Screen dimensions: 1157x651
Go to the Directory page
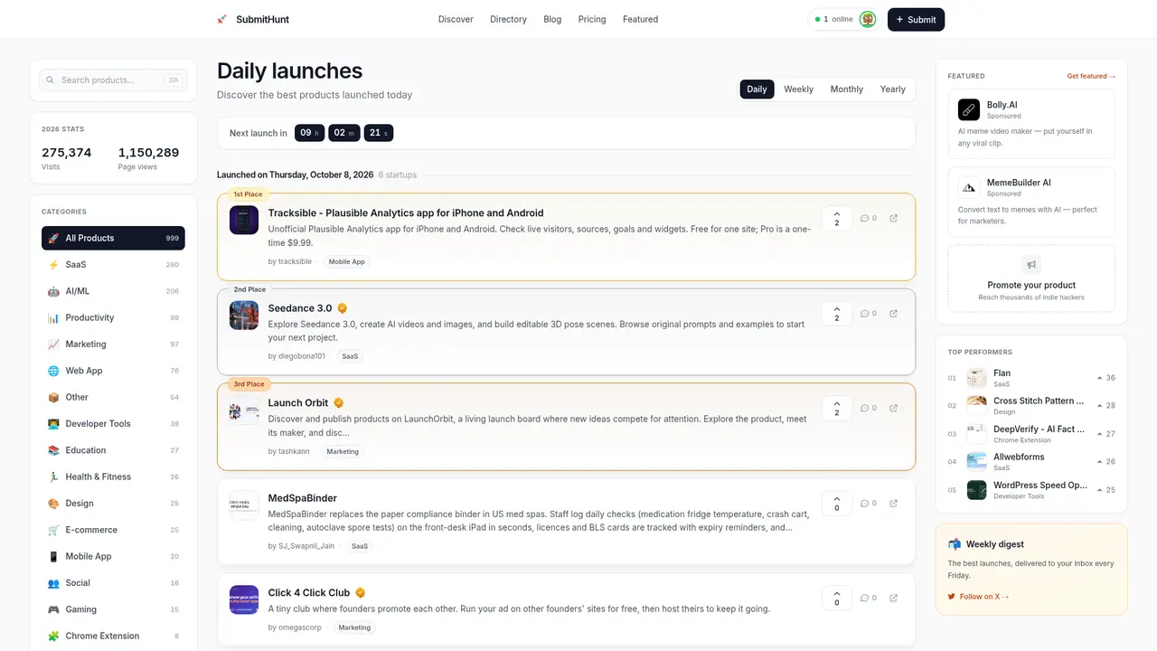[x=508, y=19]
